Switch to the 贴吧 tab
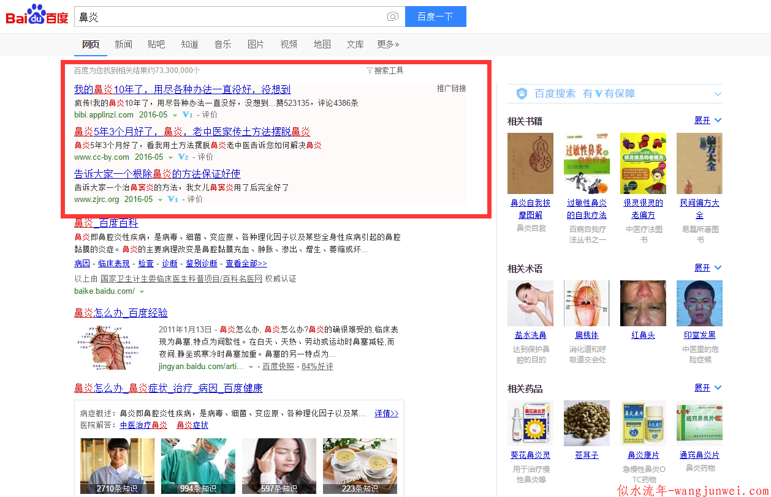The height and width of the screenshot is (497, 771). point(156,44)
